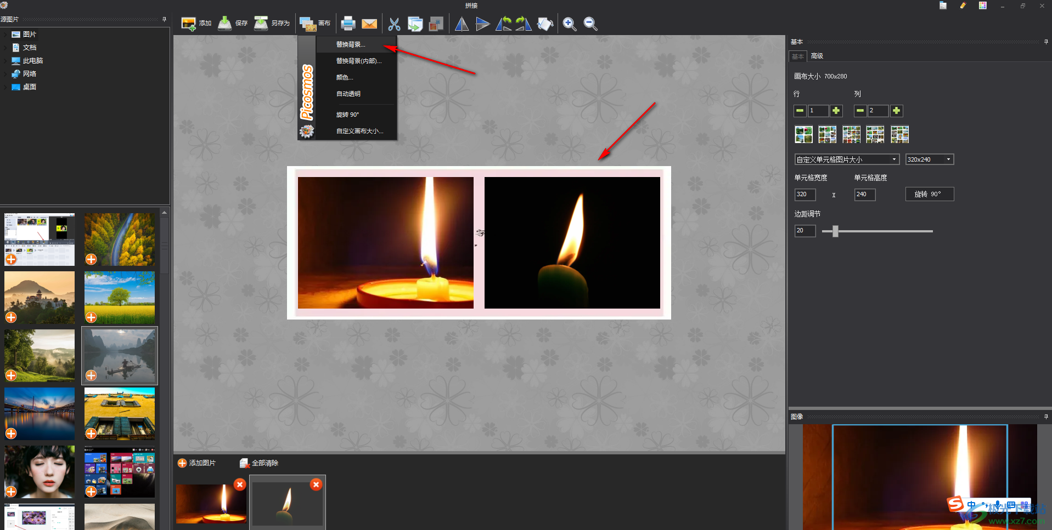Expand the 图片 tree node
1052x530 pixels.
6,34
